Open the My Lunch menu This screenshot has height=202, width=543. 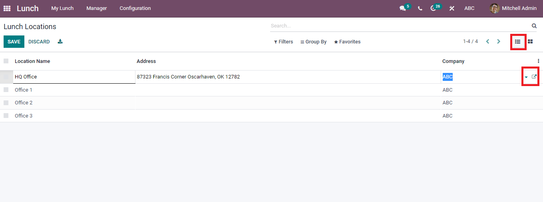point(62,8)
